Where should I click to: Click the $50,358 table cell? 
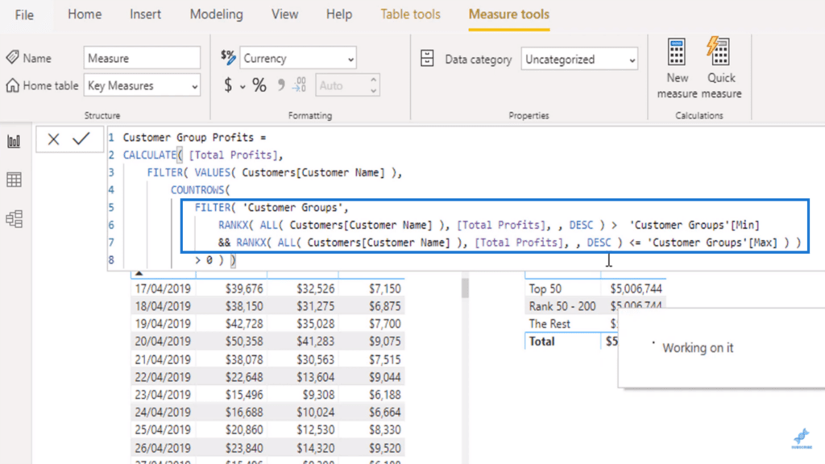pos(244,342)
